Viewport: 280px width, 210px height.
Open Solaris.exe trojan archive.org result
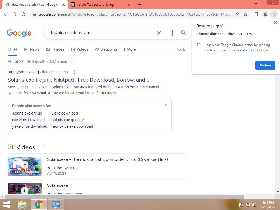coord(79,80)
